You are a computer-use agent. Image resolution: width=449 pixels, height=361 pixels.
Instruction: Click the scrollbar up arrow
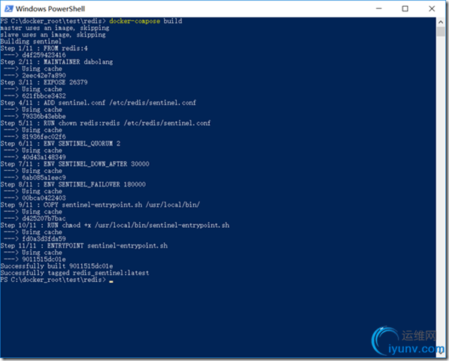(x=441, y=22)
